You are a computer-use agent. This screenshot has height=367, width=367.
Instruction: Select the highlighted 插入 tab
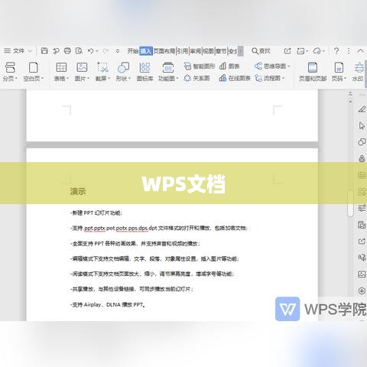click(x=146, y=51)
